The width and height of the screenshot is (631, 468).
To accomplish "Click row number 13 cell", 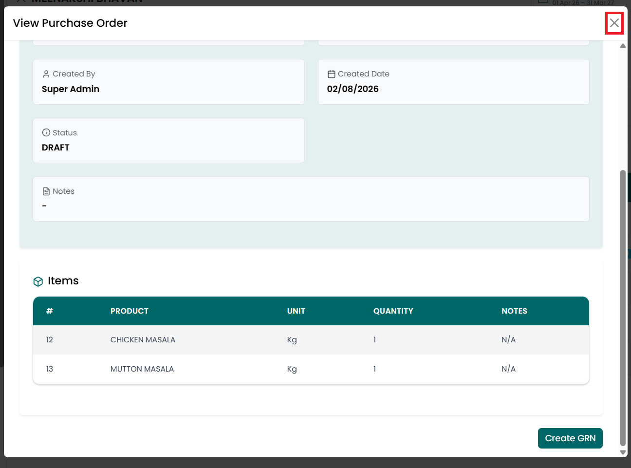I will click(50, 369).
